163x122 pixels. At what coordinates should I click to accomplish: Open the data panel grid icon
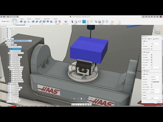coord(1,17)
